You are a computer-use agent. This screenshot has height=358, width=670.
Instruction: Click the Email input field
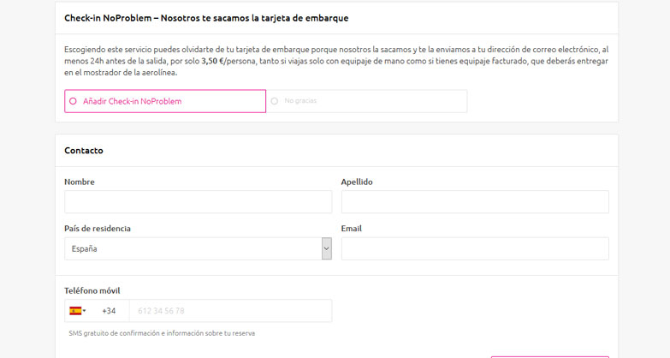pos(475,248)
